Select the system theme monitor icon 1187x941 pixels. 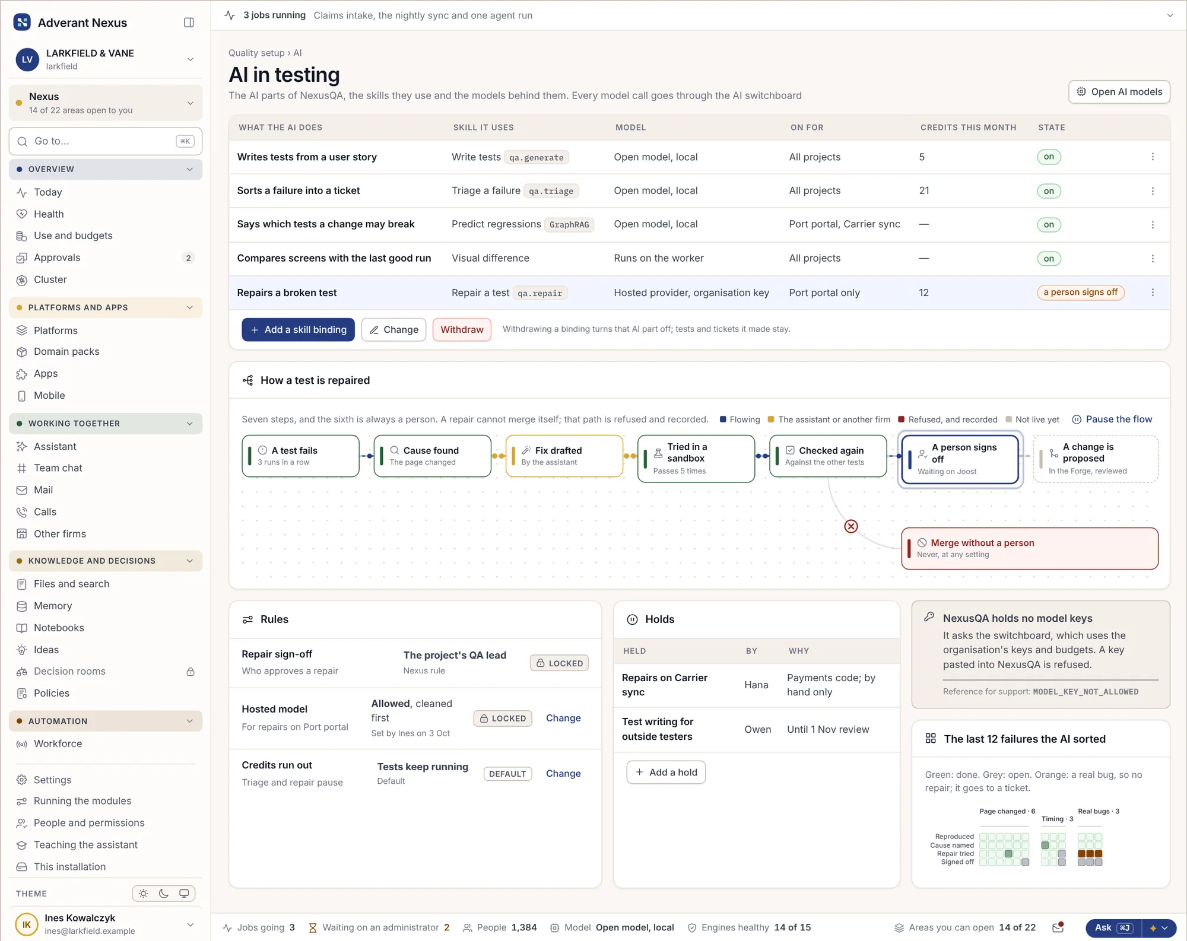tap(184, 894)
